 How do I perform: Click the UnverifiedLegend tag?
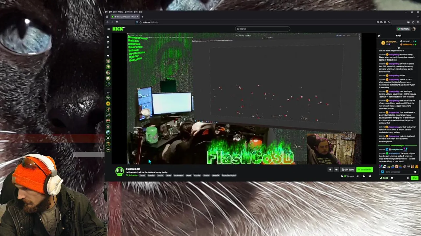pyautogui.click(x=229, y=175)
